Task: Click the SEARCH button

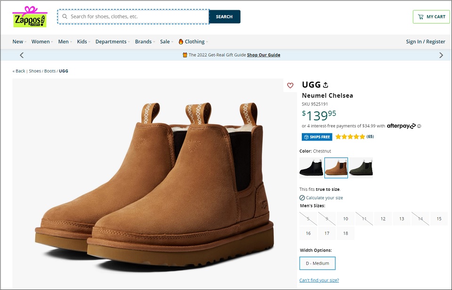Action: click(x=224, y=17)
